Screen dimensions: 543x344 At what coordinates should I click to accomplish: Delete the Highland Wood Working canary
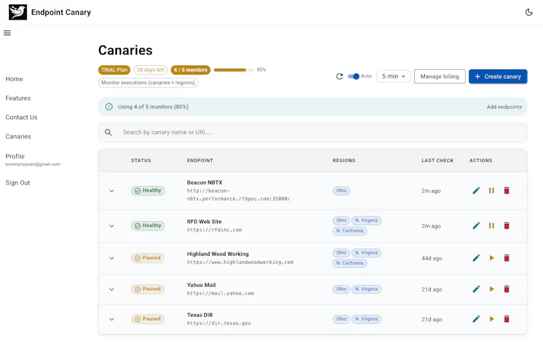(506, 258)
